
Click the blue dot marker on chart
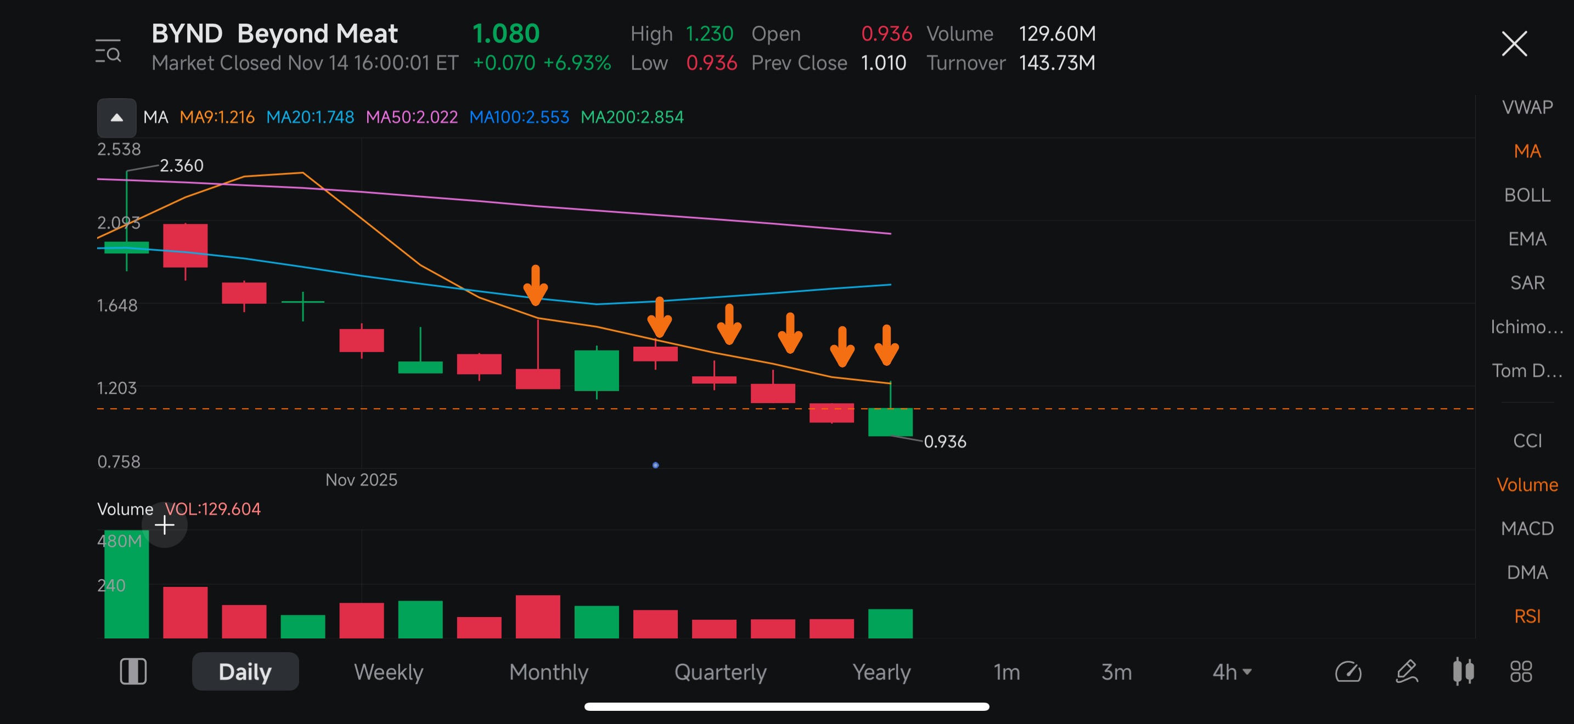(656, 465)
